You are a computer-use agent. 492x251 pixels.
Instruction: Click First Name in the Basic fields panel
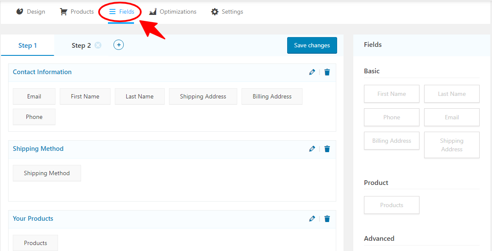pos(392,94)
